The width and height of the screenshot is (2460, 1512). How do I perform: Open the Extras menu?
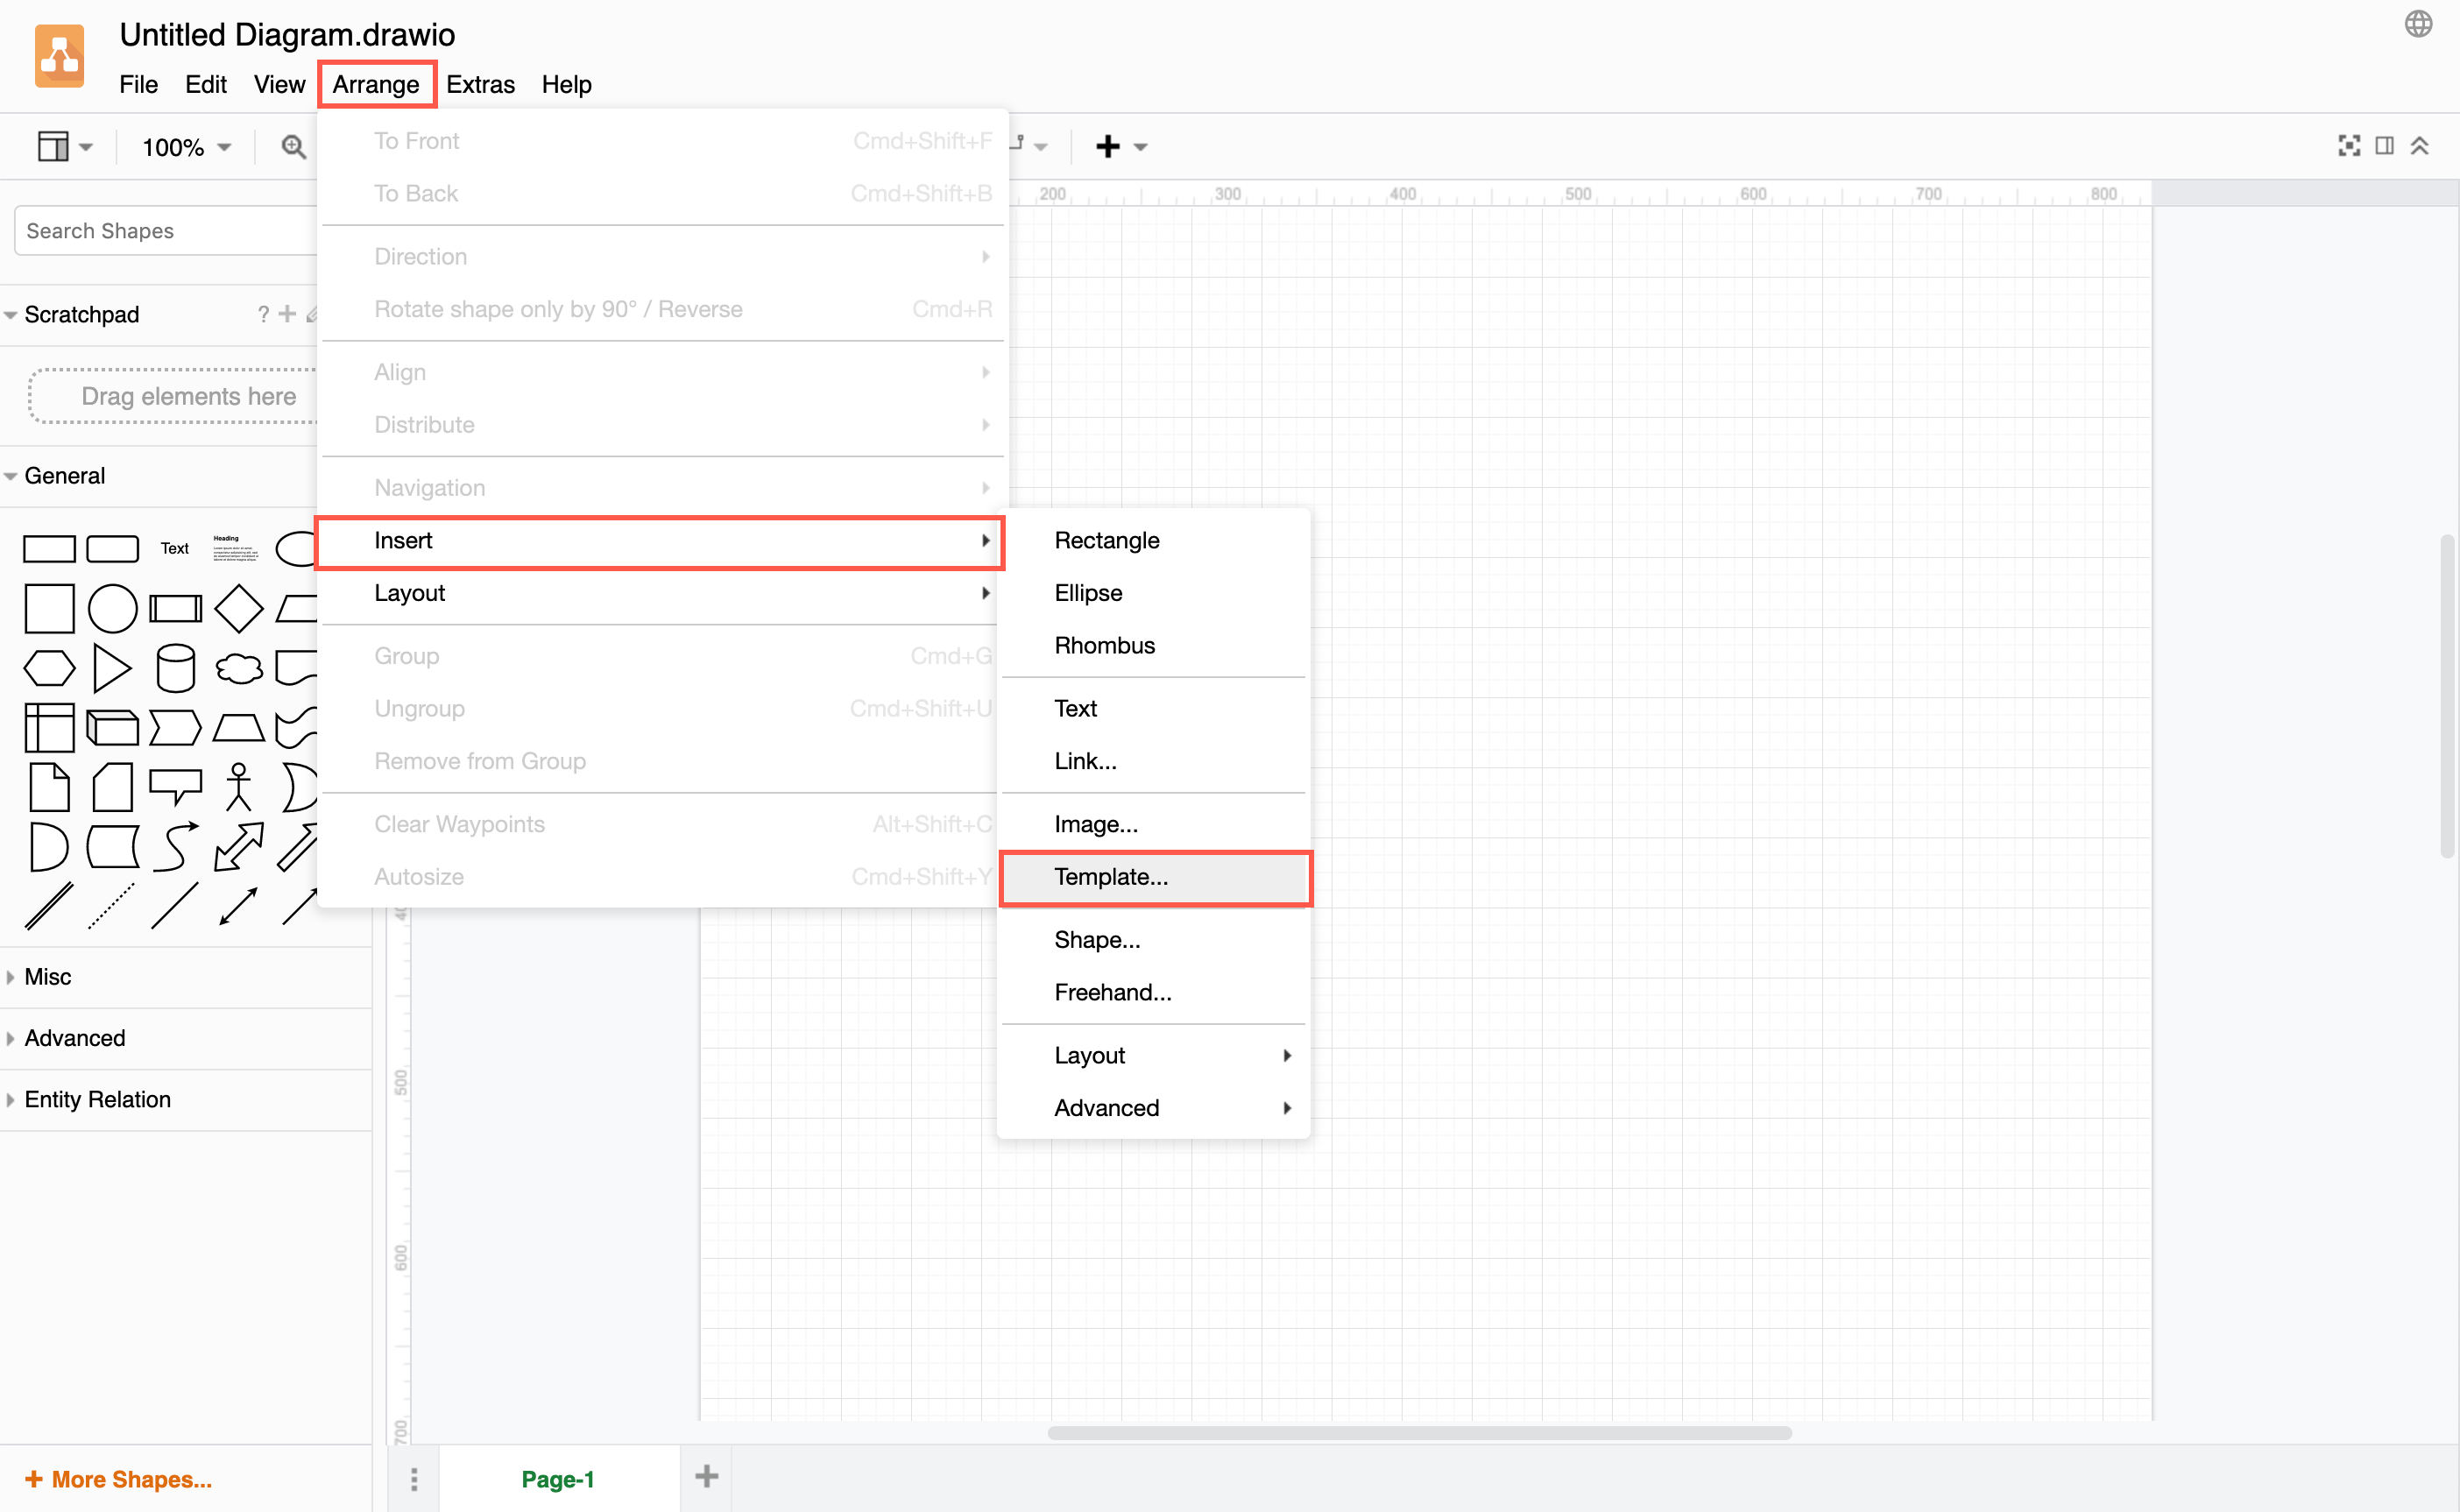(480, 84)
